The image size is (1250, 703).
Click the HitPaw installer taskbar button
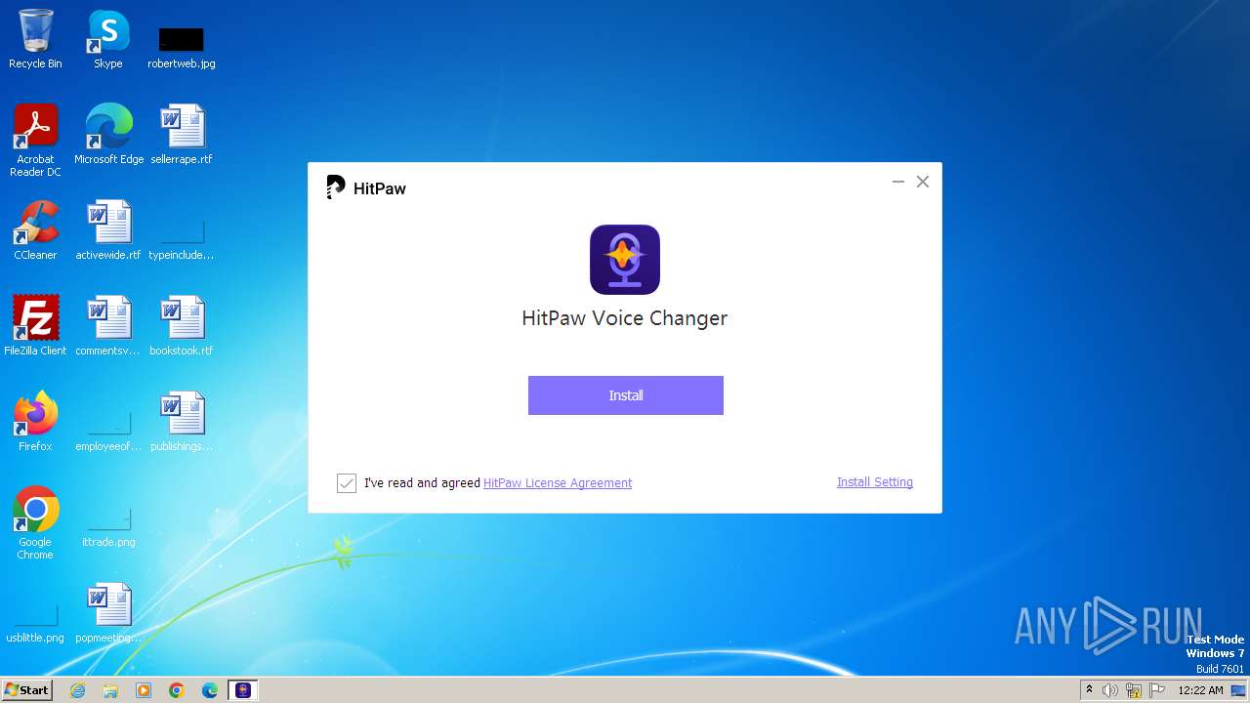pyautogui.click(x=243, y=690)
